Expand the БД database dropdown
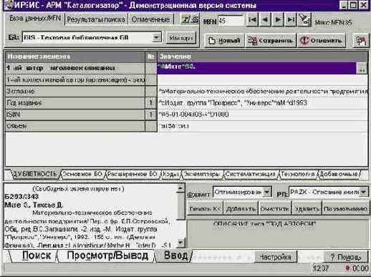371x277 pixels. coord(156,38)
